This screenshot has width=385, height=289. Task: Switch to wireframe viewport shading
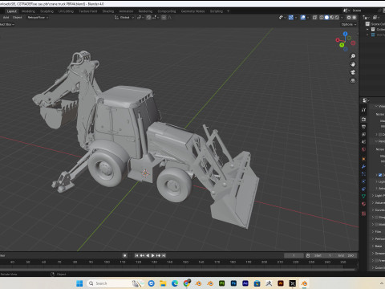pos(322,18)
